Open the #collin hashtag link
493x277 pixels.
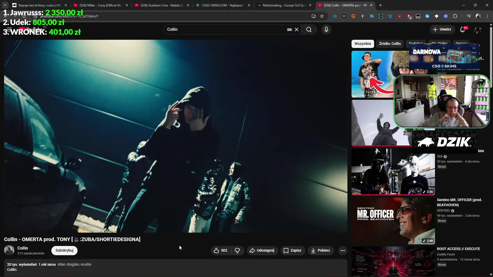click(x=86, y=264)
